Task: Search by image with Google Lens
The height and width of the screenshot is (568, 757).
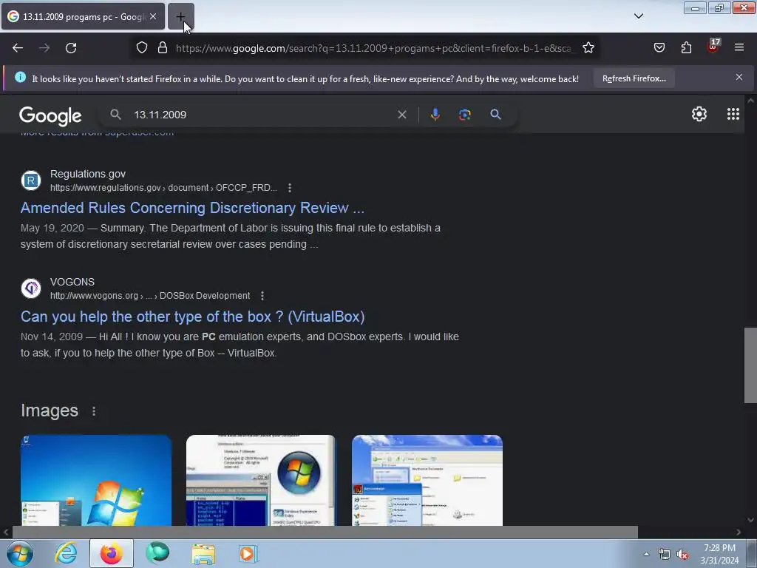Action: pyautogui.click(x=464, y=115)
